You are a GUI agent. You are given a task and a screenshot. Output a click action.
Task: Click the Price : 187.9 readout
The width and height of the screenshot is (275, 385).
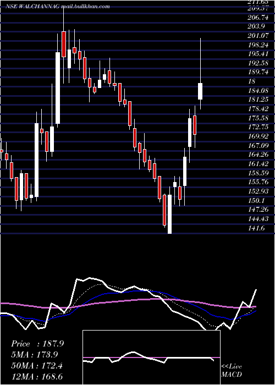(x=37, y=344)
